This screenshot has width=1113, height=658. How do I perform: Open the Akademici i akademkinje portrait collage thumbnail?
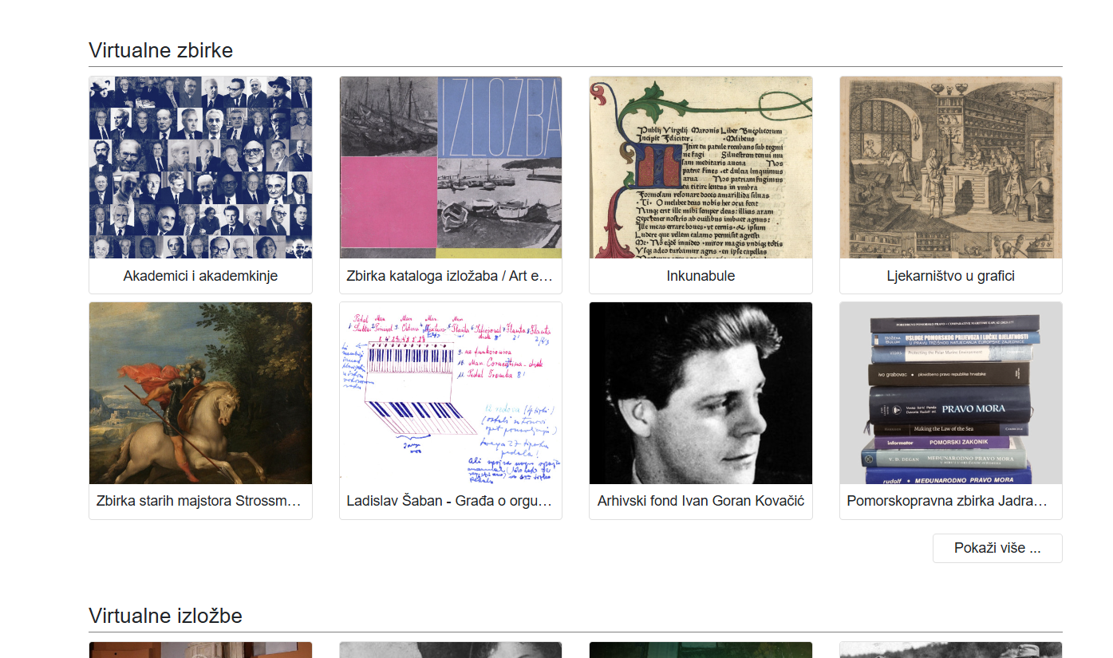[200, 167]
